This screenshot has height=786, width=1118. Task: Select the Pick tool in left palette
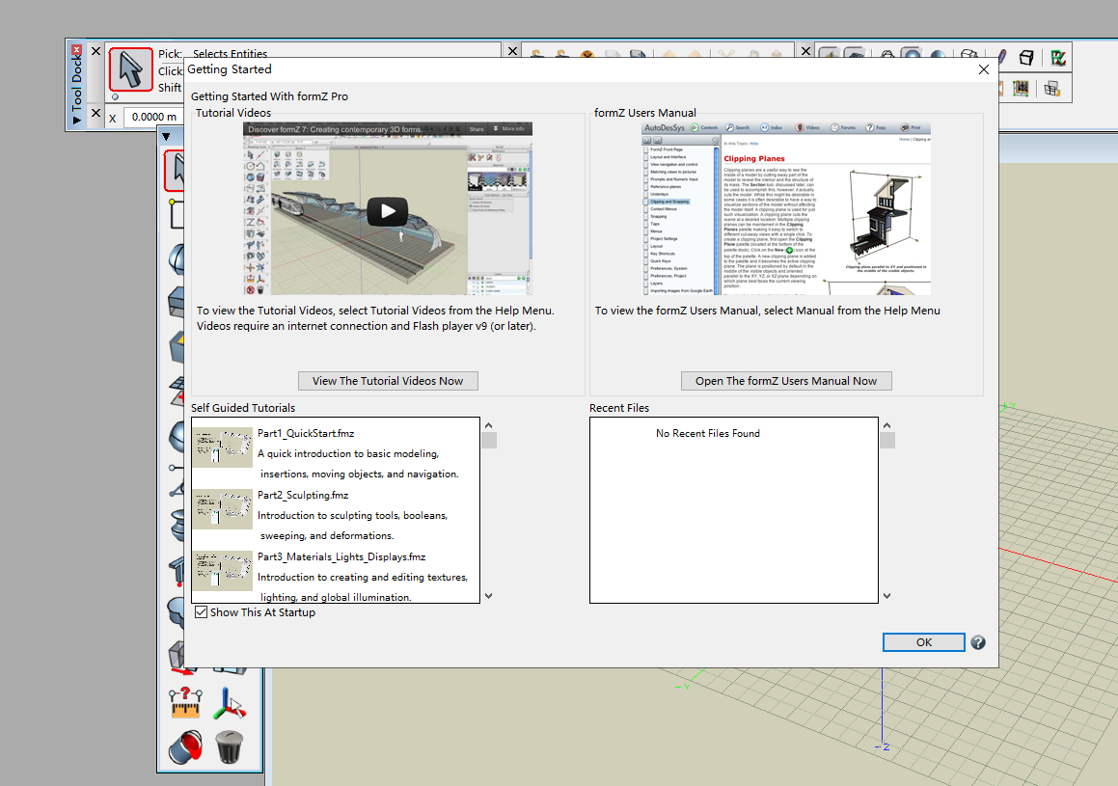point(175,171)
